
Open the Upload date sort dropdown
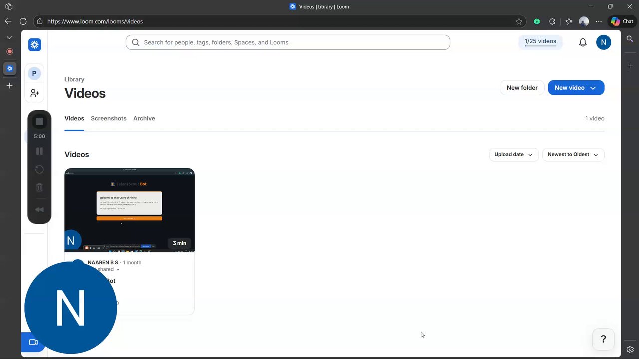point(514,155)
